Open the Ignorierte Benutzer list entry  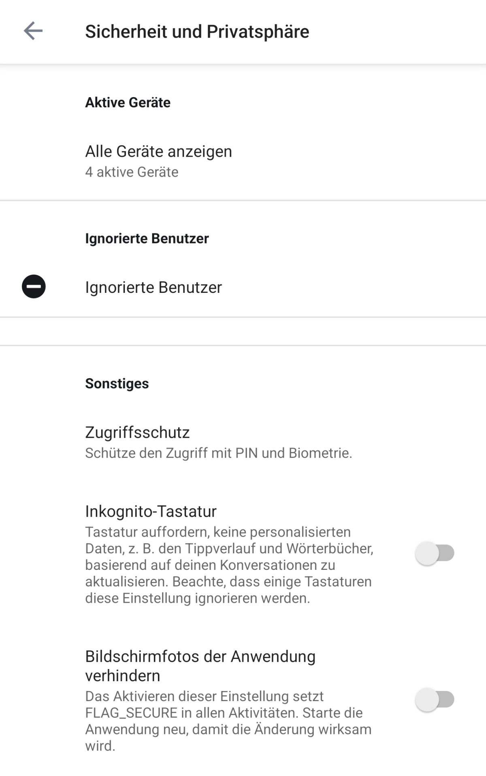pos(243,287)
